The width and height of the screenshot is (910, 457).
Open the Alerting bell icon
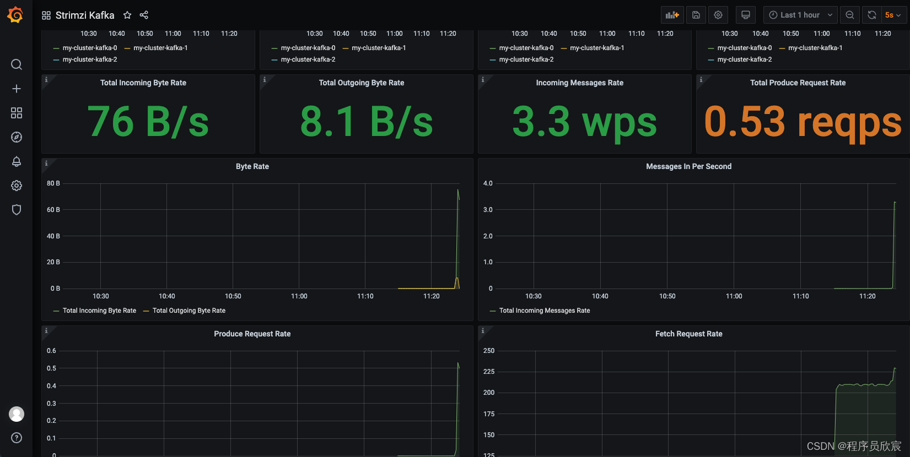17,161
